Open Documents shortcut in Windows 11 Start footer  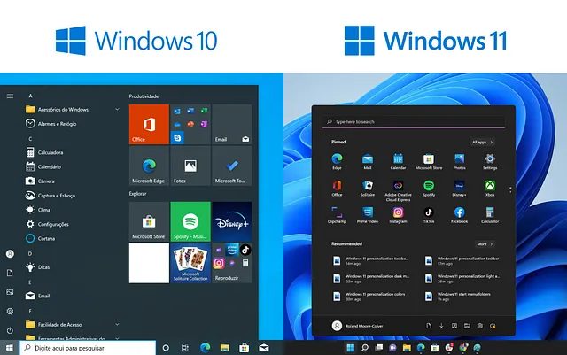click(x=429, y=326)
